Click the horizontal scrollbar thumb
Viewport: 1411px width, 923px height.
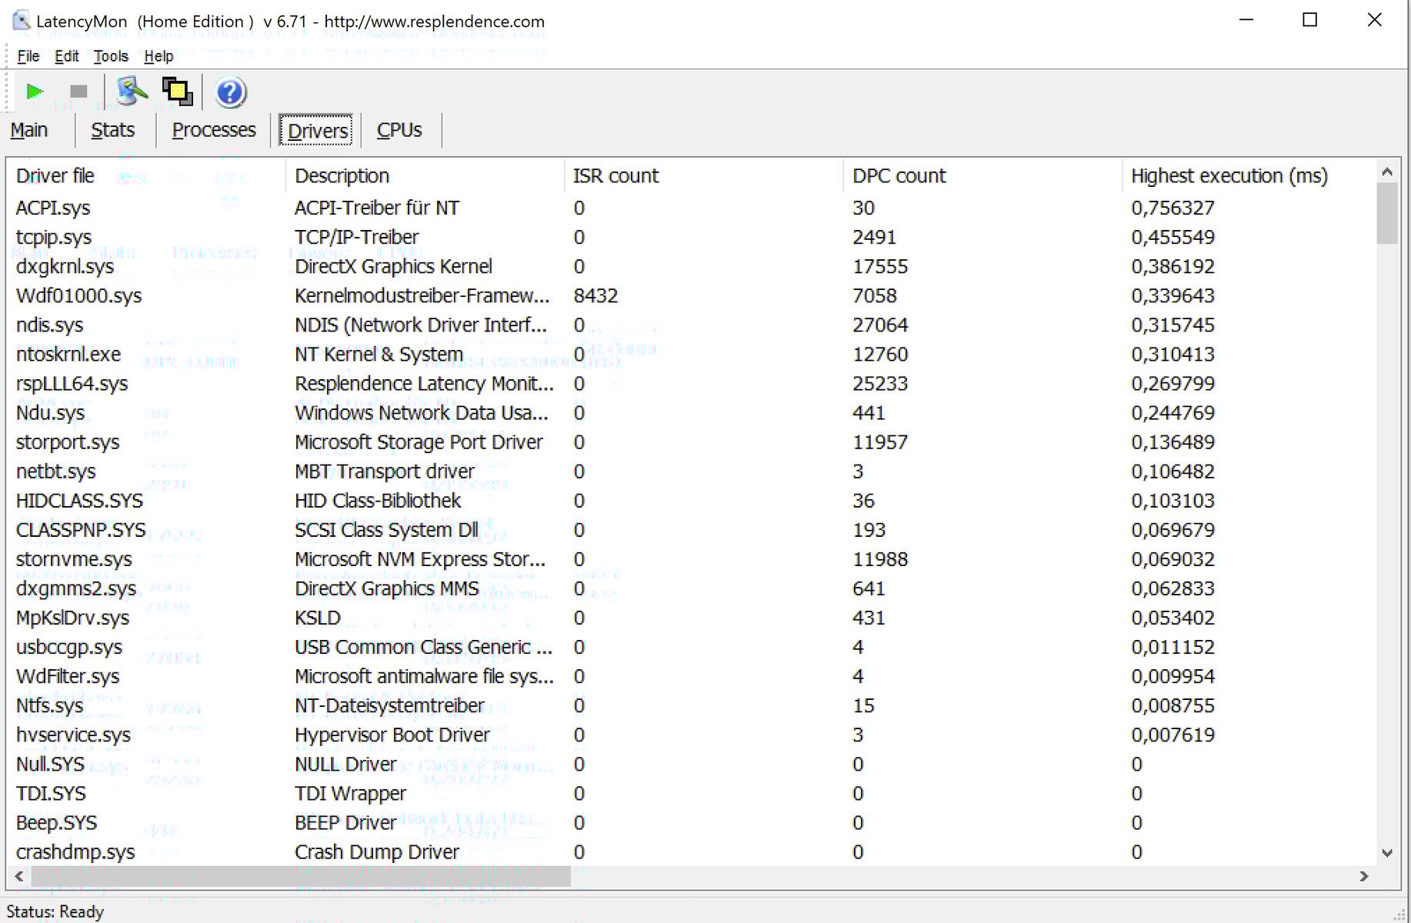click(301, 876)
